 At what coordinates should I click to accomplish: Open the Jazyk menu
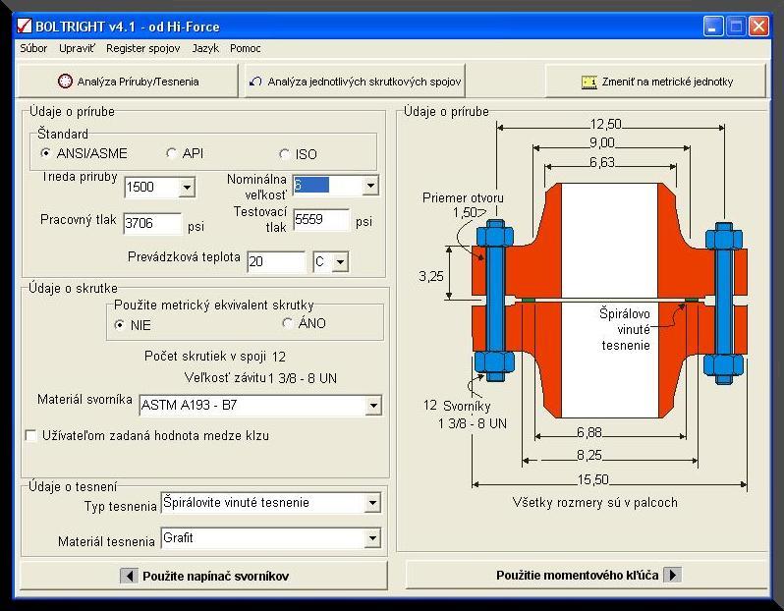(x=205, y=48)
